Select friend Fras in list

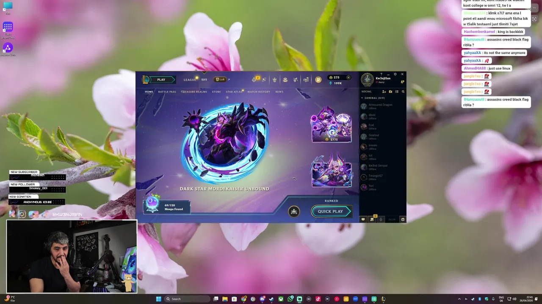click(x=382, y=126)
